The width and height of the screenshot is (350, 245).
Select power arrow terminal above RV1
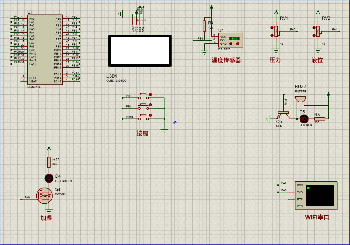(276, 12)
